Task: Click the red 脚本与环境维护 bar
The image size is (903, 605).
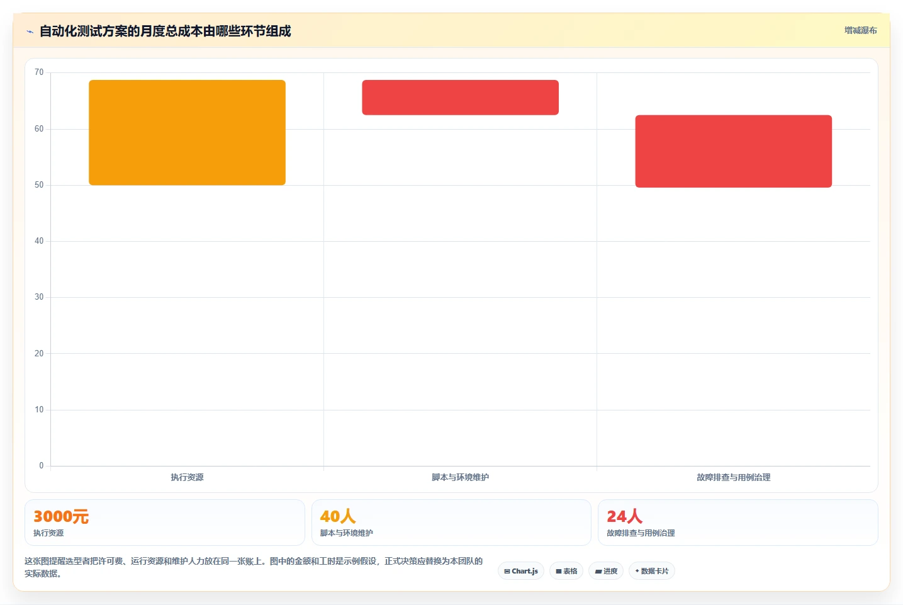Action: [460, 98]
